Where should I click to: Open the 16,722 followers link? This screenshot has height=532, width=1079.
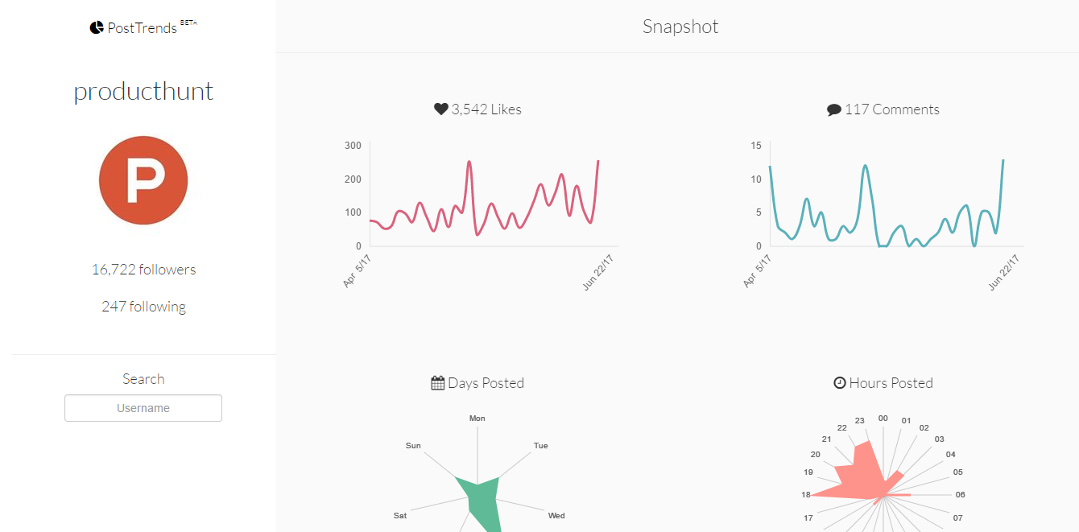(x=143, y=269)
